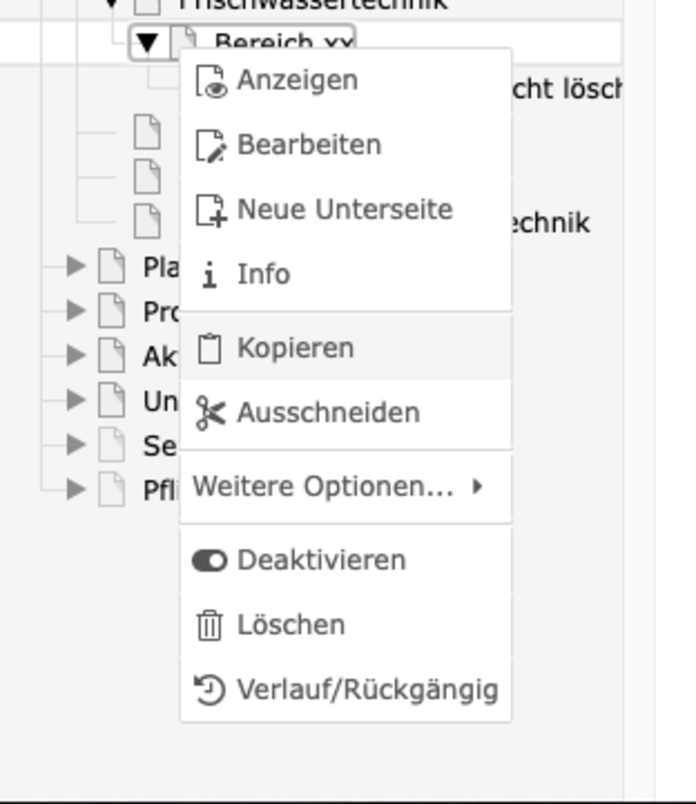Expand the Ak… page tree node
Screen dimensions: 696x804
[x=75, y=355]
